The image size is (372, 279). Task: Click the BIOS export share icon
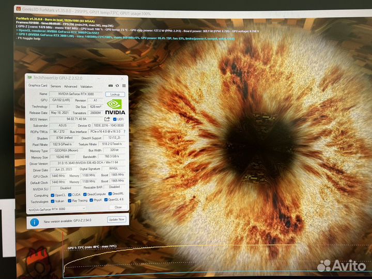(x=107, y=119)
